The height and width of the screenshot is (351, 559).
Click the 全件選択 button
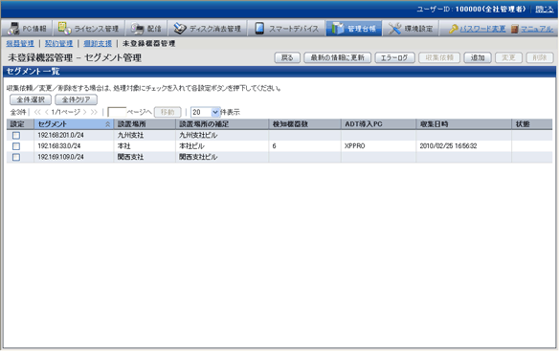[31, 99]
